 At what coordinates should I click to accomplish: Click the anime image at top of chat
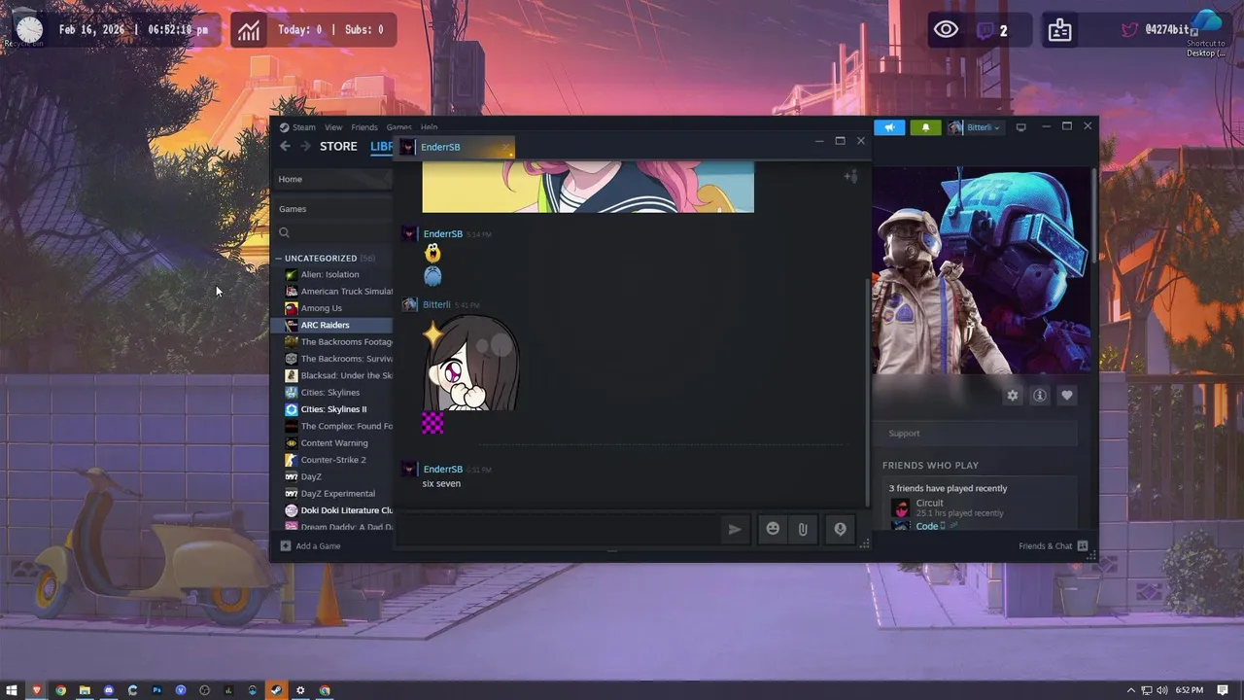588,187
